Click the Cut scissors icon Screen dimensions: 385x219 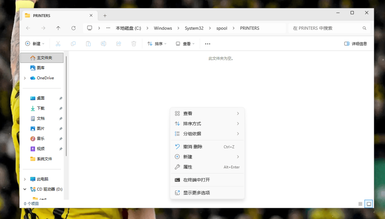click(x=58, y=44)
